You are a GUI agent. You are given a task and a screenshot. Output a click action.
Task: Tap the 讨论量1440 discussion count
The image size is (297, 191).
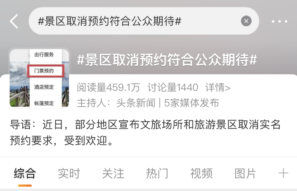(x=173, y=87)
